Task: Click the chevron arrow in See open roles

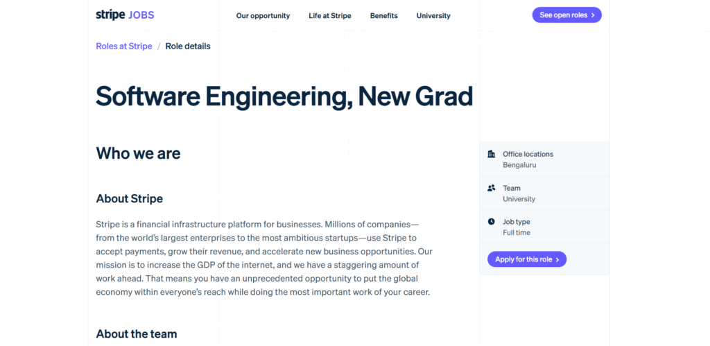Action: (x=593, y=15)
